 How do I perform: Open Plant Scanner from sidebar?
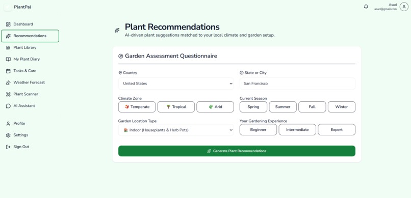tap(30, 94)
